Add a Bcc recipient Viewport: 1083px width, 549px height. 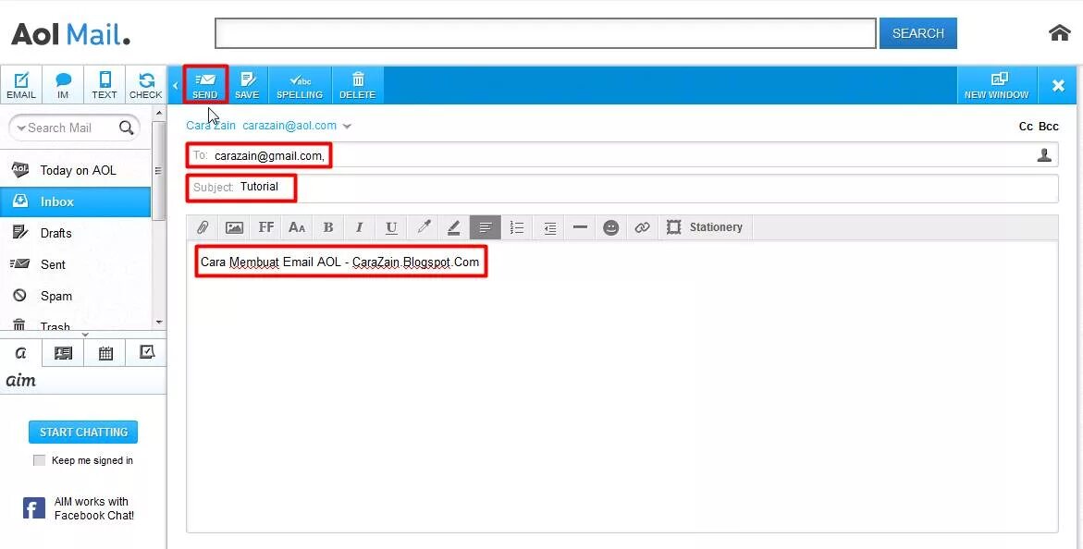1049,127
